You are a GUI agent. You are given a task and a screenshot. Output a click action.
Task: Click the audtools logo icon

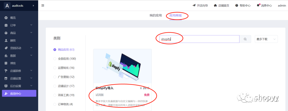click(7, 6)
